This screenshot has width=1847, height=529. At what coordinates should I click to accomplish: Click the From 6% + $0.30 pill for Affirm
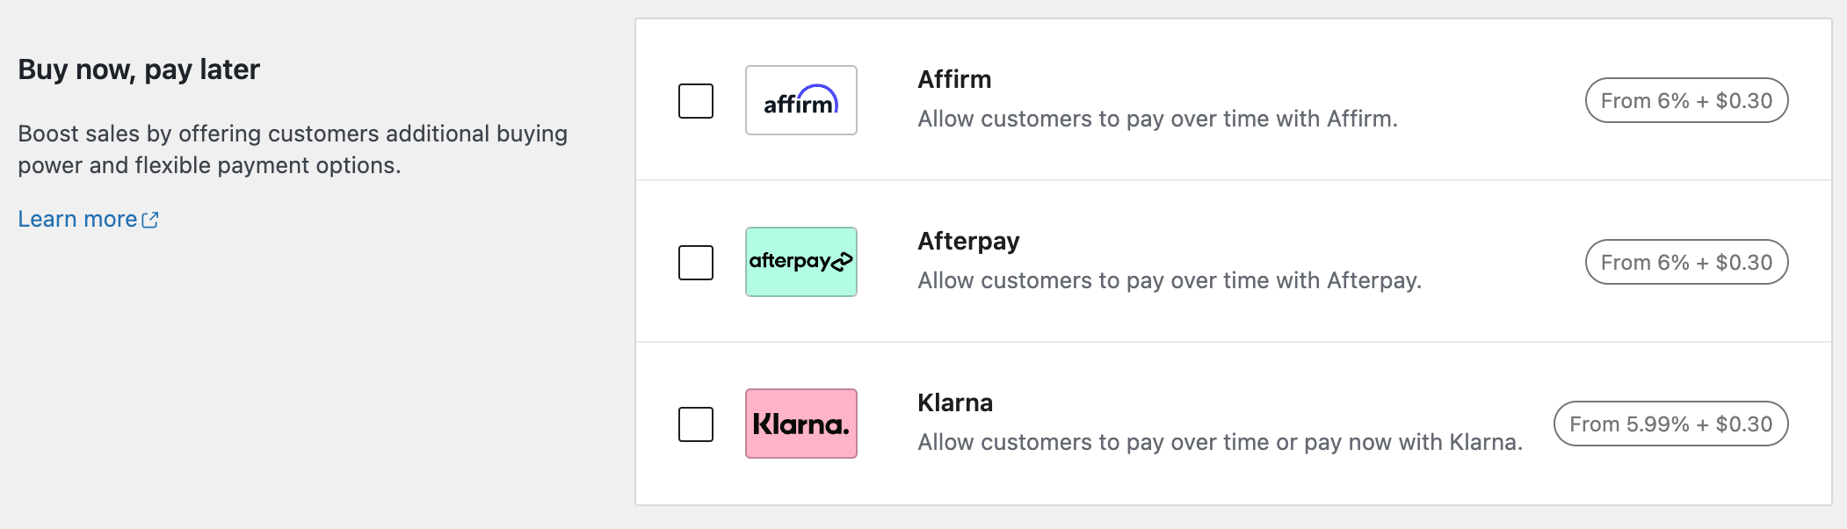[x=1685, y=100]
